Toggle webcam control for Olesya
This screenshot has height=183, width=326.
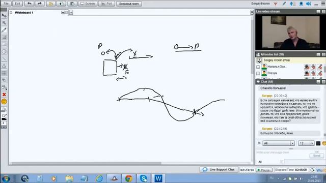click(x=307, y=73)
